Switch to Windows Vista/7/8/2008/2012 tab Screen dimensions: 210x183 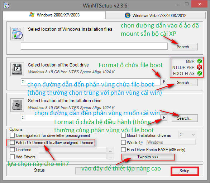point(156,15)
